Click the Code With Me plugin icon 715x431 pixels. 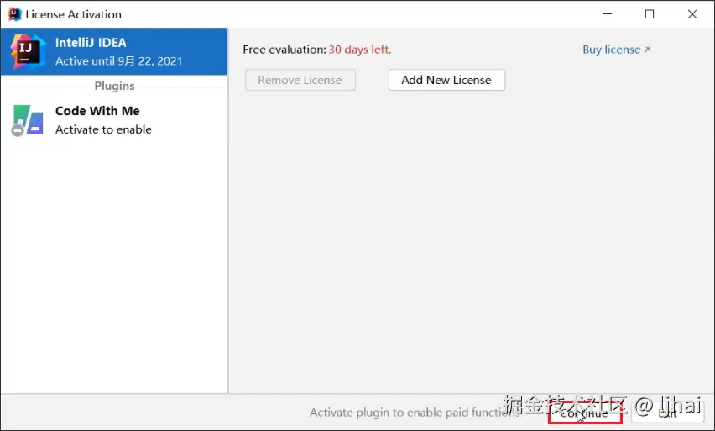coord(28,121)
